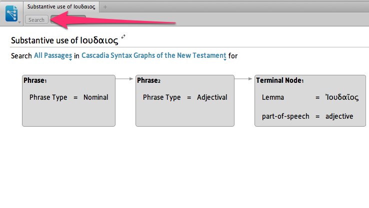Select the Substantive use of Ιουδαιος tab
The height and width of the screenshot is (208, 369).
click(61, 6)
